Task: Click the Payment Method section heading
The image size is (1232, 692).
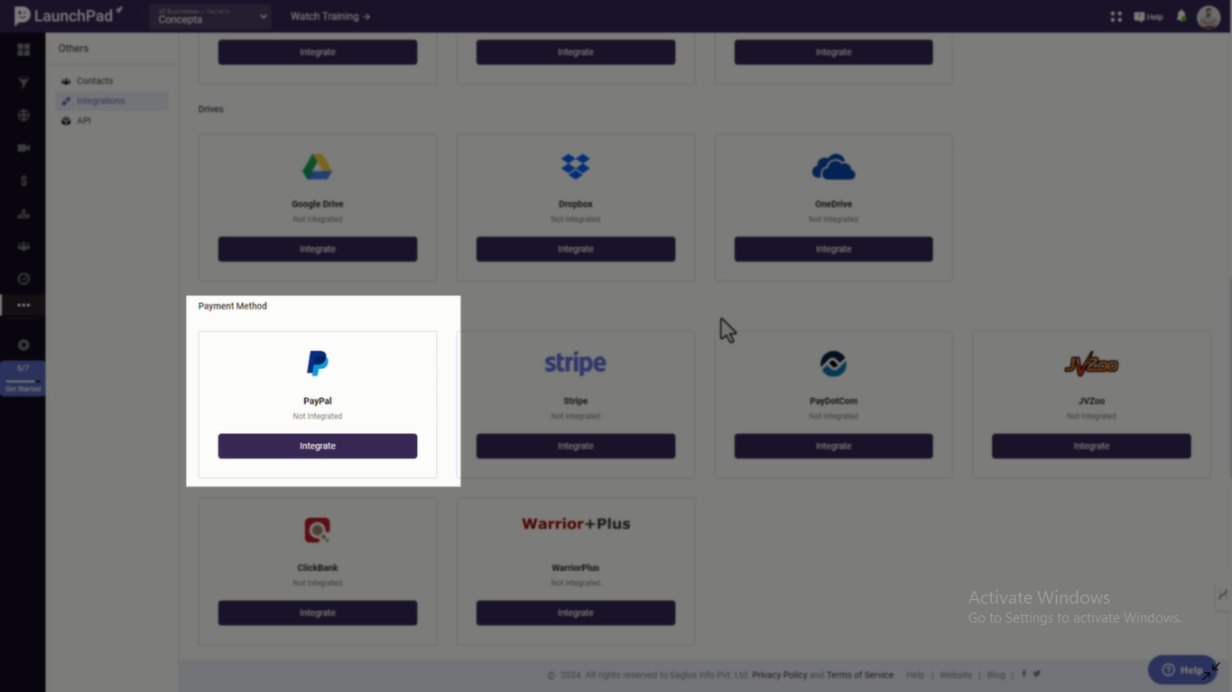Action: click(233, 306)
